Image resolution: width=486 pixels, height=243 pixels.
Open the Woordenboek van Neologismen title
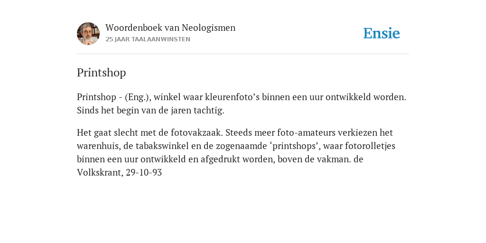click(x=170, y=28)
